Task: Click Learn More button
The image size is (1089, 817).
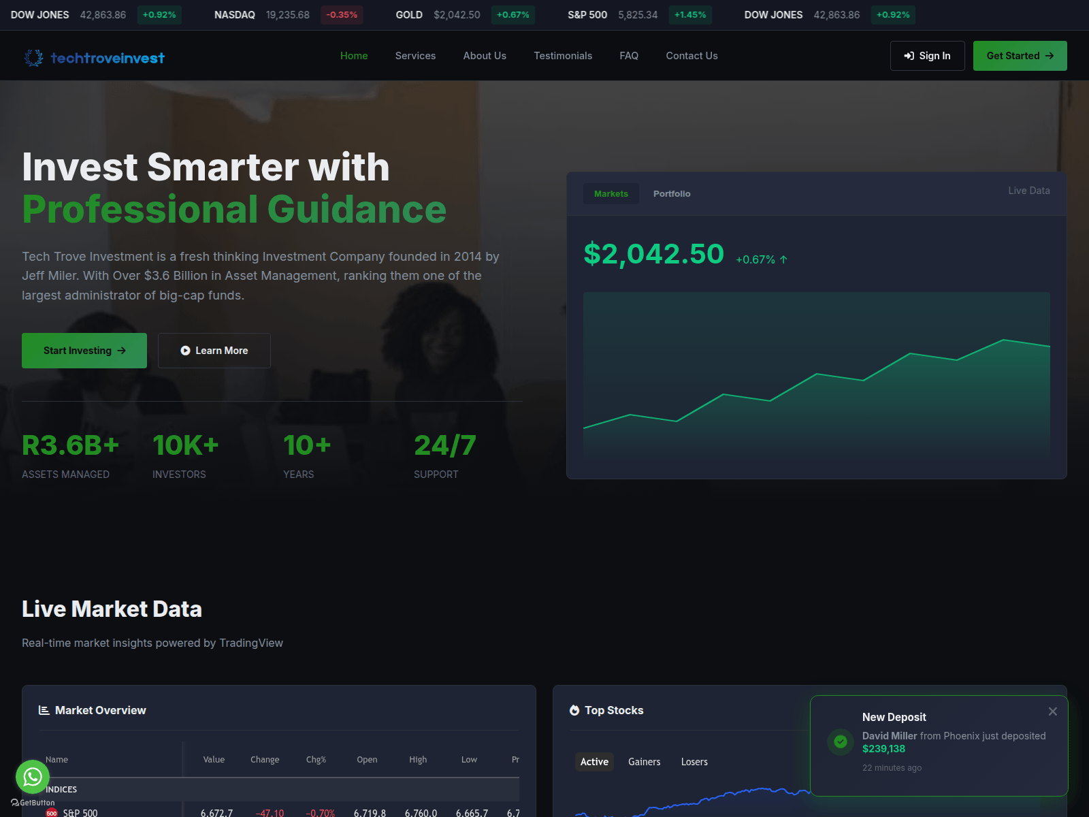Action: [x=214, y=351]
